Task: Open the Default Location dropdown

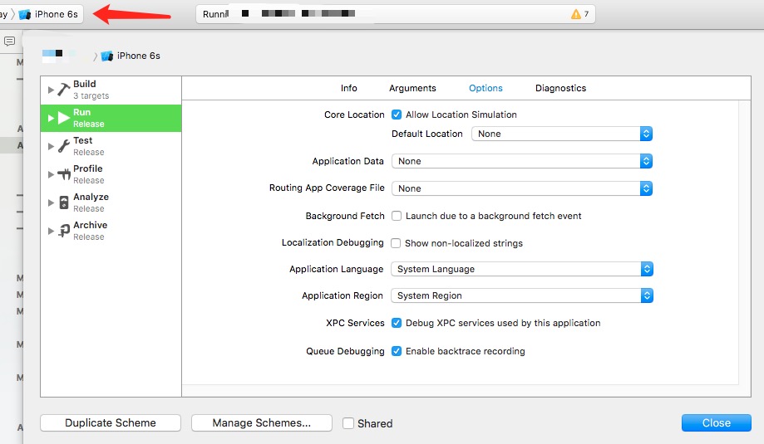Action: (x=562, y=134)
